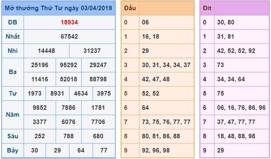The height and width of the screenshot is (159, 271).
Task: Select sixth prize number 680
Action: click(98, 136)
